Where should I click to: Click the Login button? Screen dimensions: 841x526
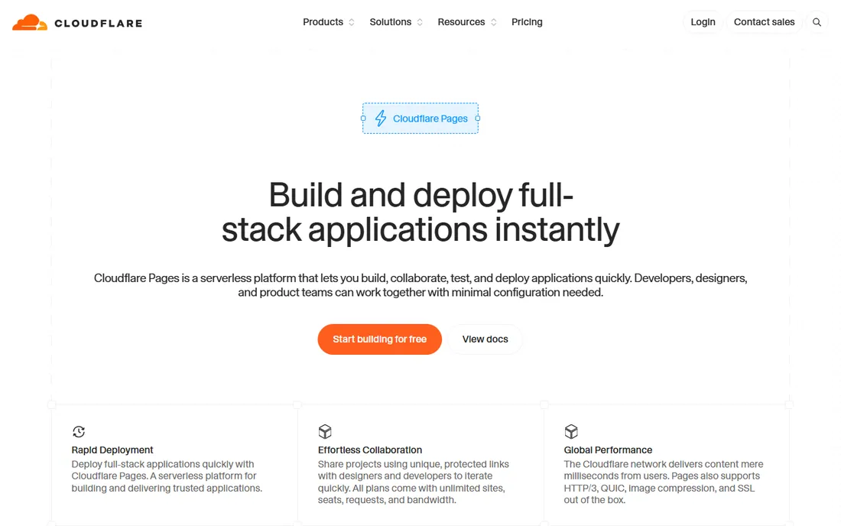703,22
